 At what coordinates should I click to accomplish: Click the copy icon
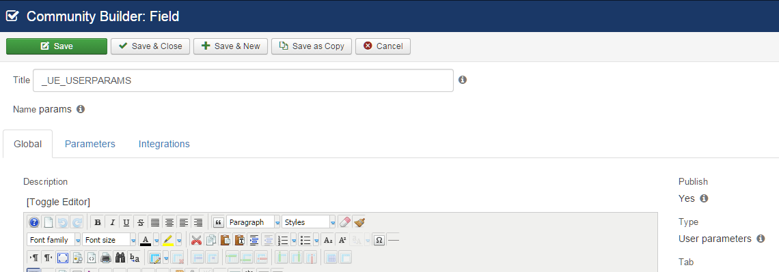point(210,240)
